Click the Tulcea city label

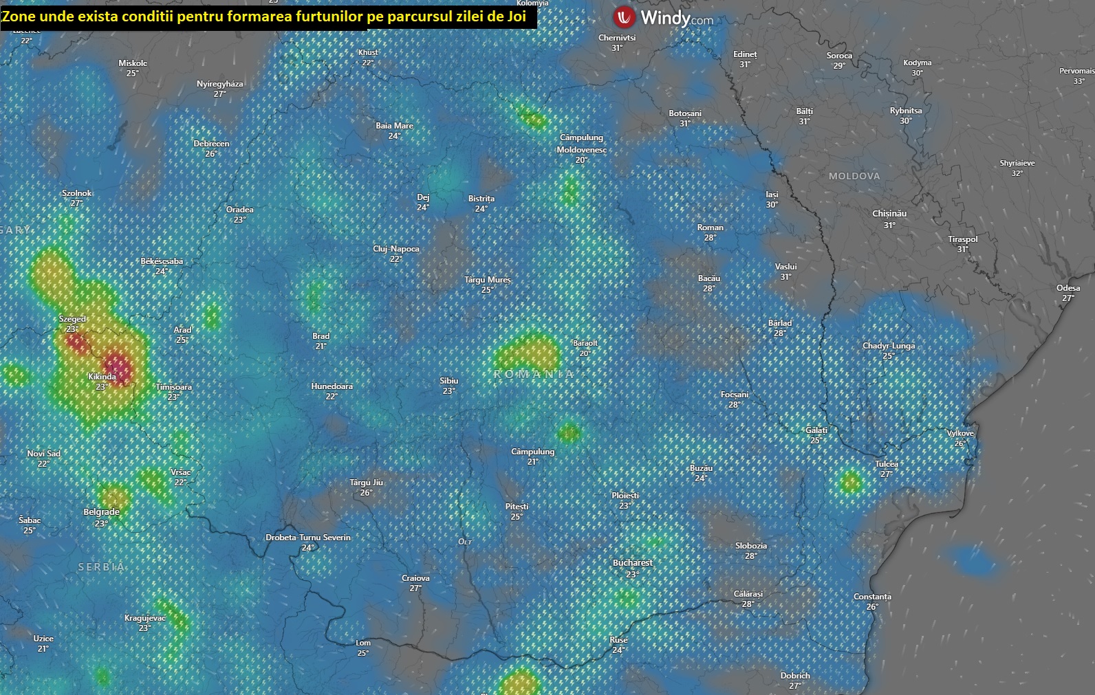tap(887, 464)
